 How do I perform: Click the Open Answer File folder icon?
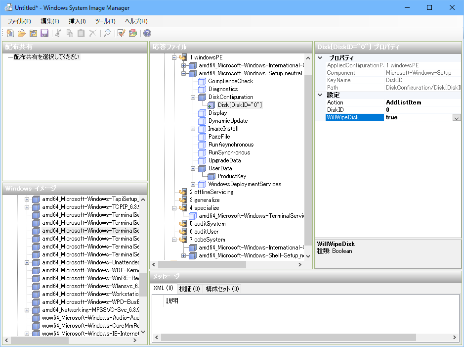click(22, 33)
